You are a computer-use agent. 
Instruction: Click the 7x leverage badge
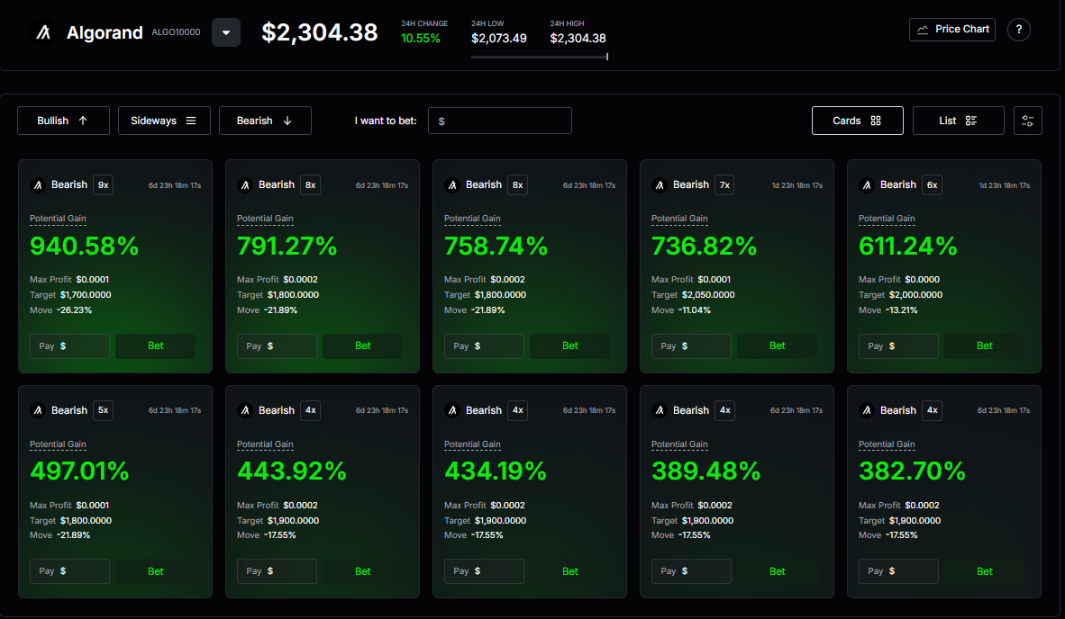coord(724,185)
